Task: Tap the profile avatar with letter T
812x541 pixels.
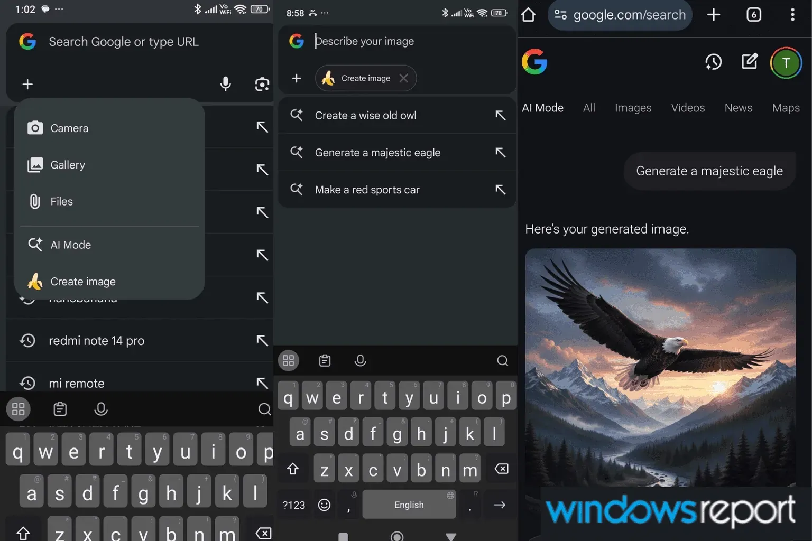Action: 786,63
